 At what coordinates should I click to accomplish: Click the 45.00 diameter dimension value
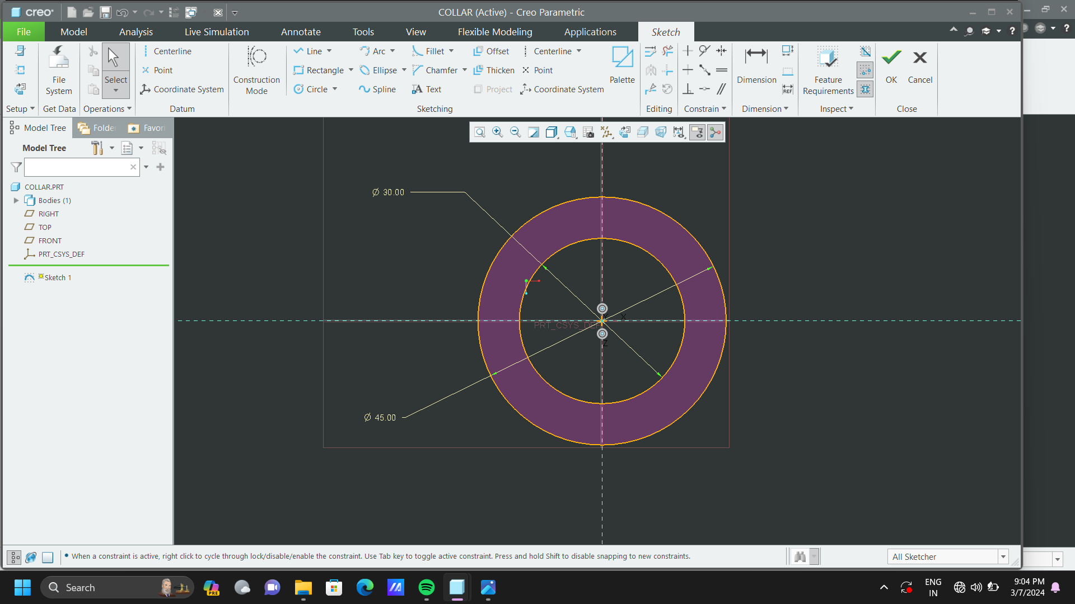[x=385, y=418]
